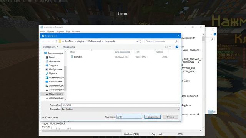Click the Notepad icon in the examples window title

42,27
